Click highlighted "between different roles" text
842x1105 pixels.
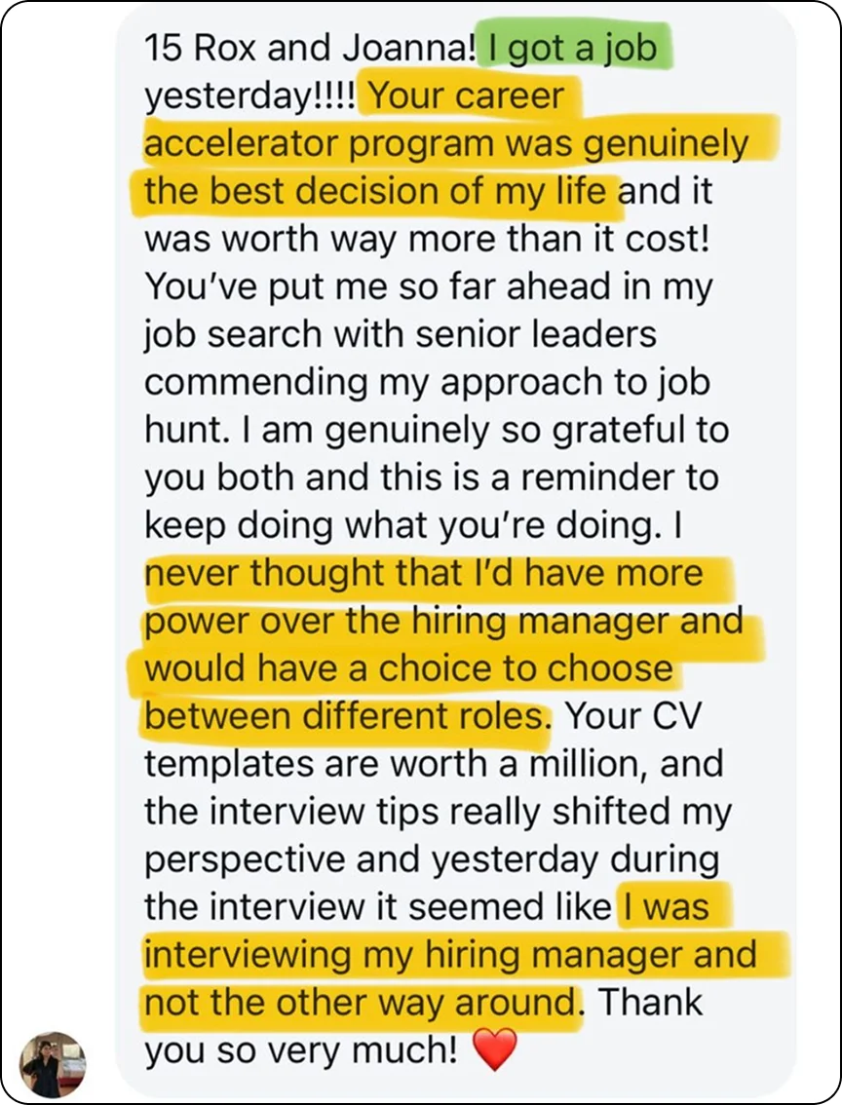[343, 716]
